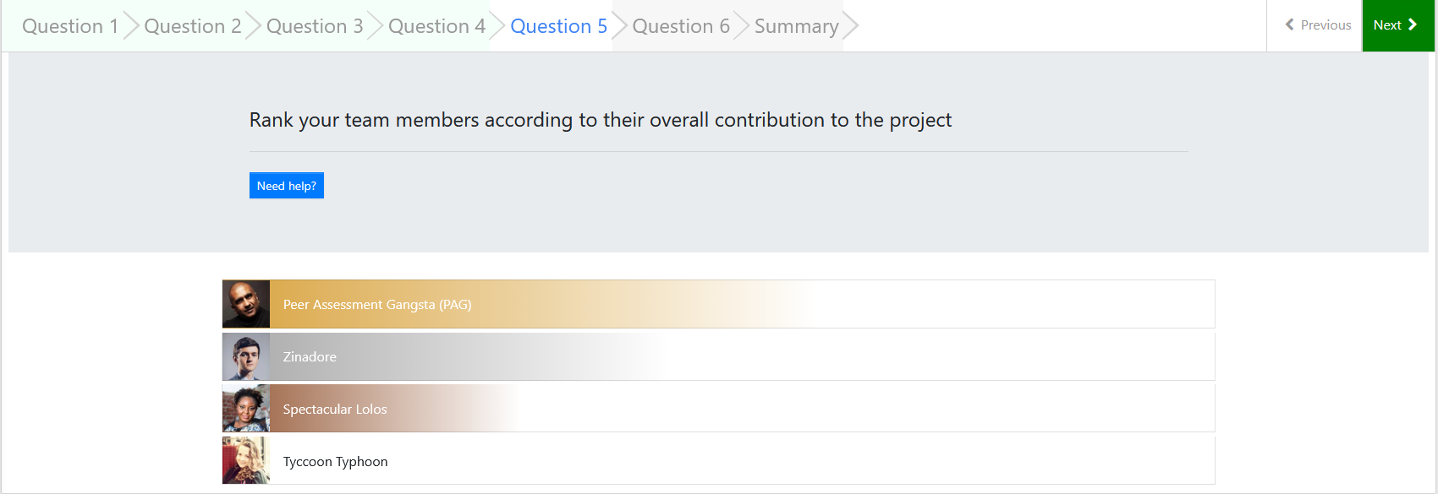Select the Question 5 step
Screen dimensions: 1438x494
[x=558, y=26]
